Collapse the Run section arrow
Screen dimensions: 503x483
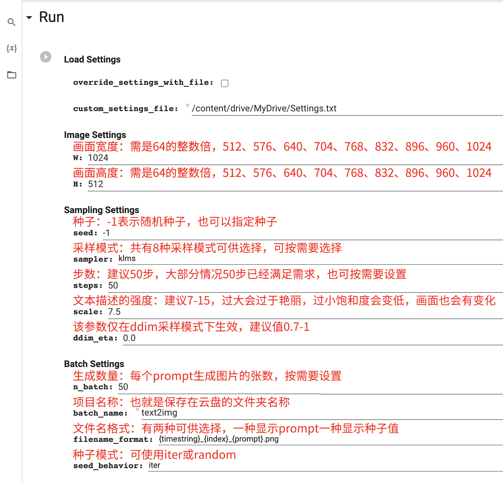coord(29,17)
